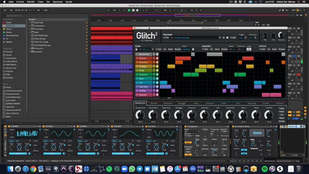Screen dimensions: 309x174
Task: Randomize the Stretcher lane with its dice icon
Action: coord(157,95)
